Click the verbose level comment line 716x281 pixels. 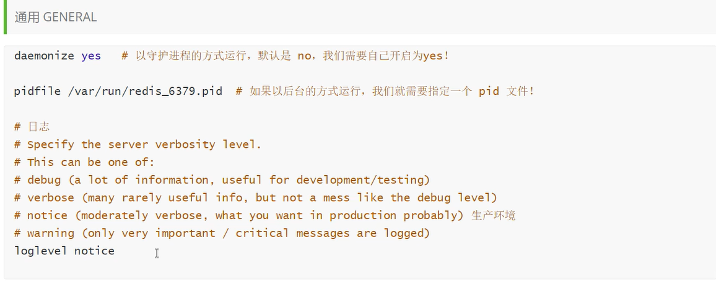tap(255, 198)
